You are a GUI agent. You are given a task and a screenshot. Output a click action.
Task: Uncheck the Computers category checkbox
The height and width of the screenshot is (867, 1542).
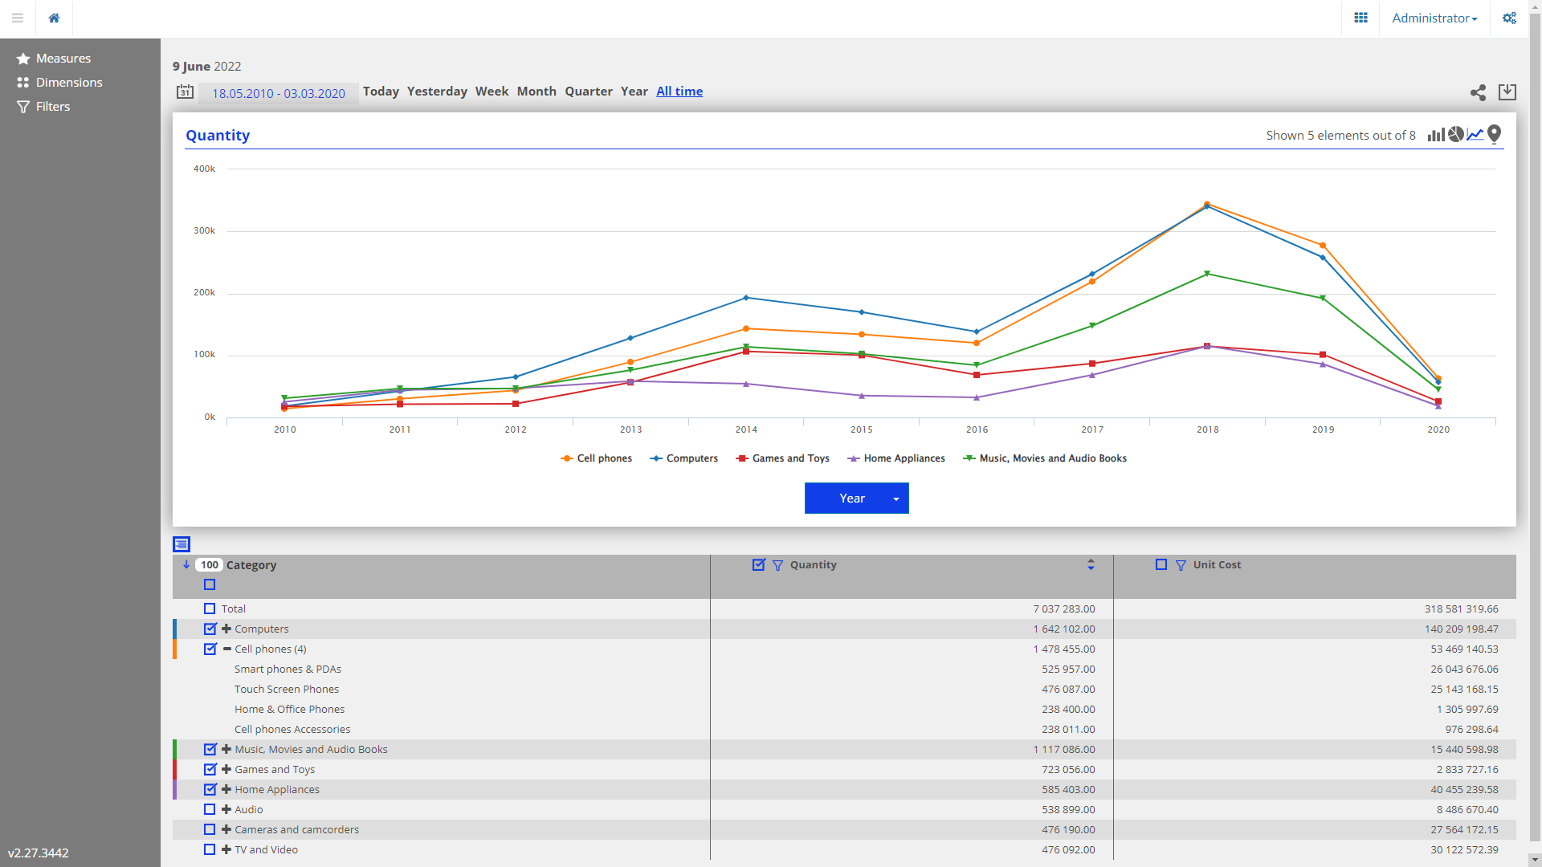(x=210, y=629)
